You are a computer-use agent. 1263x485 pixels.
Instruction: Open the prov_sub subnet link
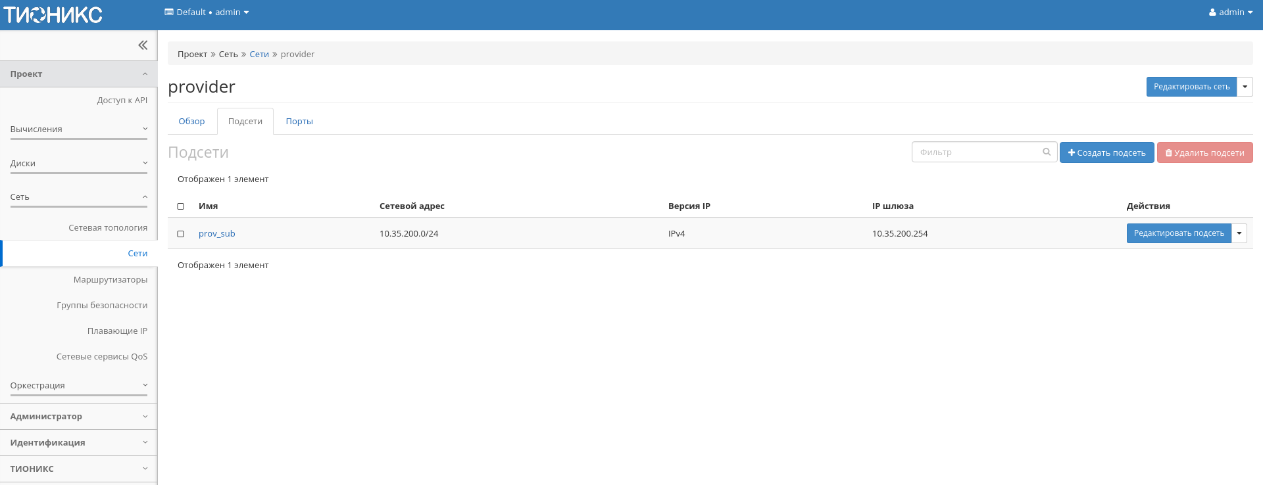click(216, 234)
